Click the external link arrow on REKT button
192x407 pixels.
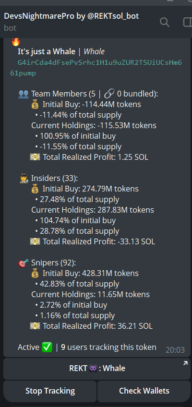pos(185,364)
